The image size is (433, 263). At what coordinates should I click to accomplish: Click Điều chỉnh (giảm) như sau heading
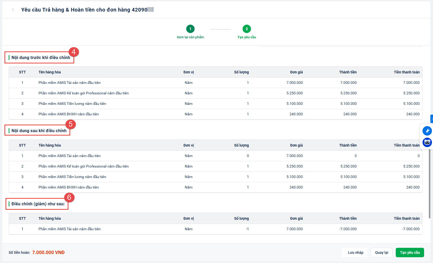point(38,204)
